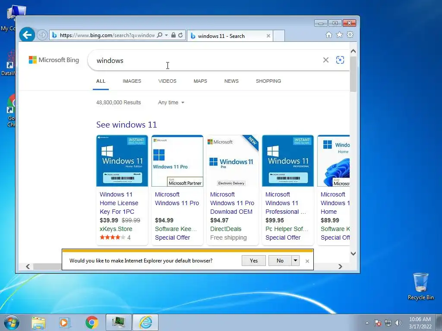Switch to the VIDEOS results tab

(167, 81)
